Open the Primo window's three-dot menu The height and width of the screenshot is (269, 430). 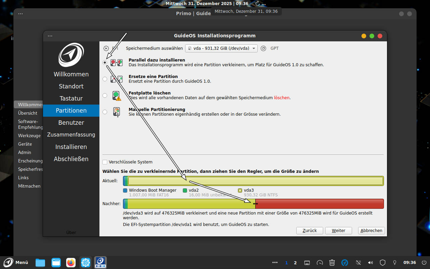click(x=20, y=14)
